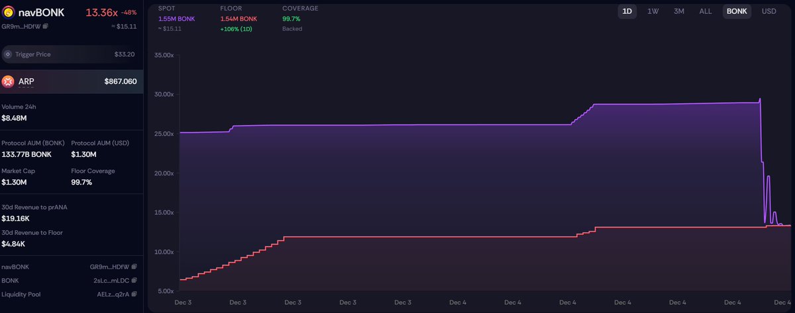Click the 35.00x y-axis label
The image size is (795, 313).
[166, 55]
